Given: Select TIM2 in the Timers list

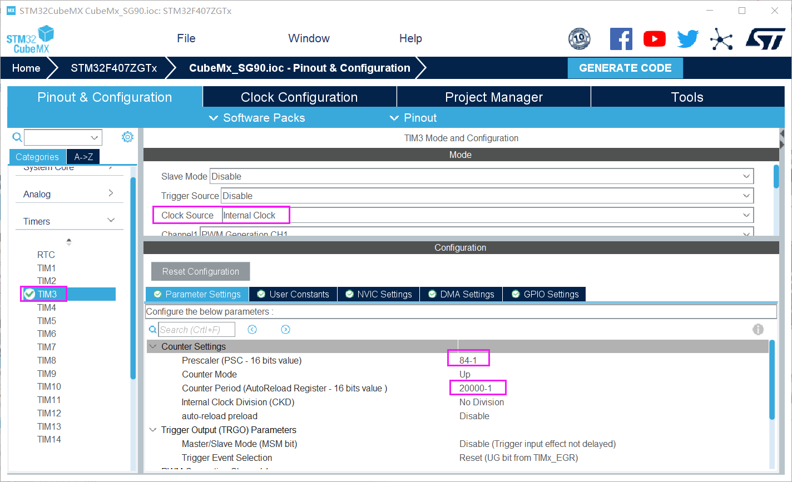Looking at the screenshot, I should coord(47,281).
